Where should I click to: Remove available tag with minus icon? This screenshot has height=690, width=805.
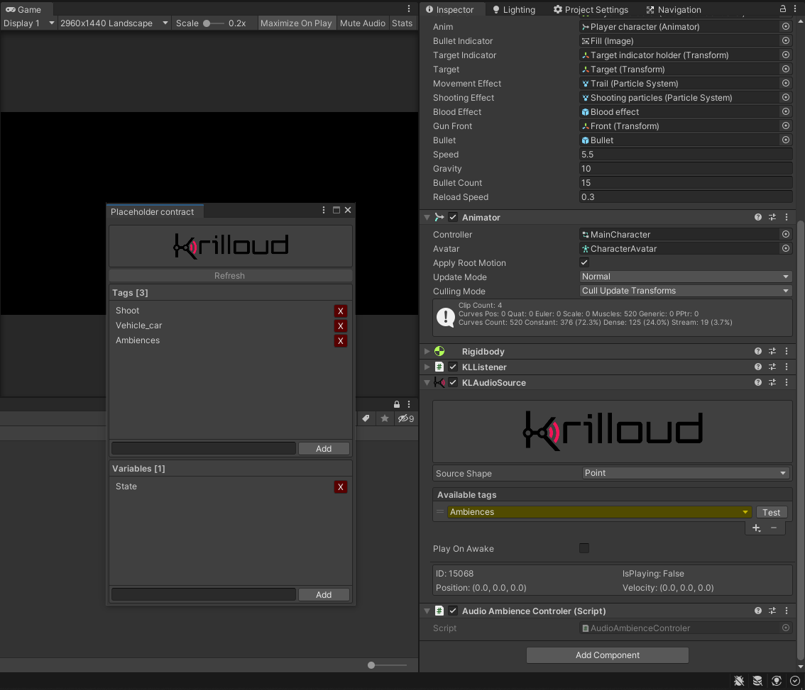tap(774, 528)
